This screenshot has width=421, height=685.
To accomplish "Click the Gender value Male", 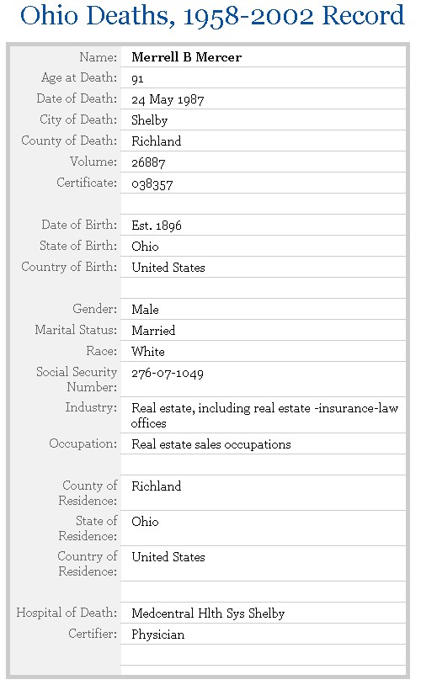I will click(145, 310).
